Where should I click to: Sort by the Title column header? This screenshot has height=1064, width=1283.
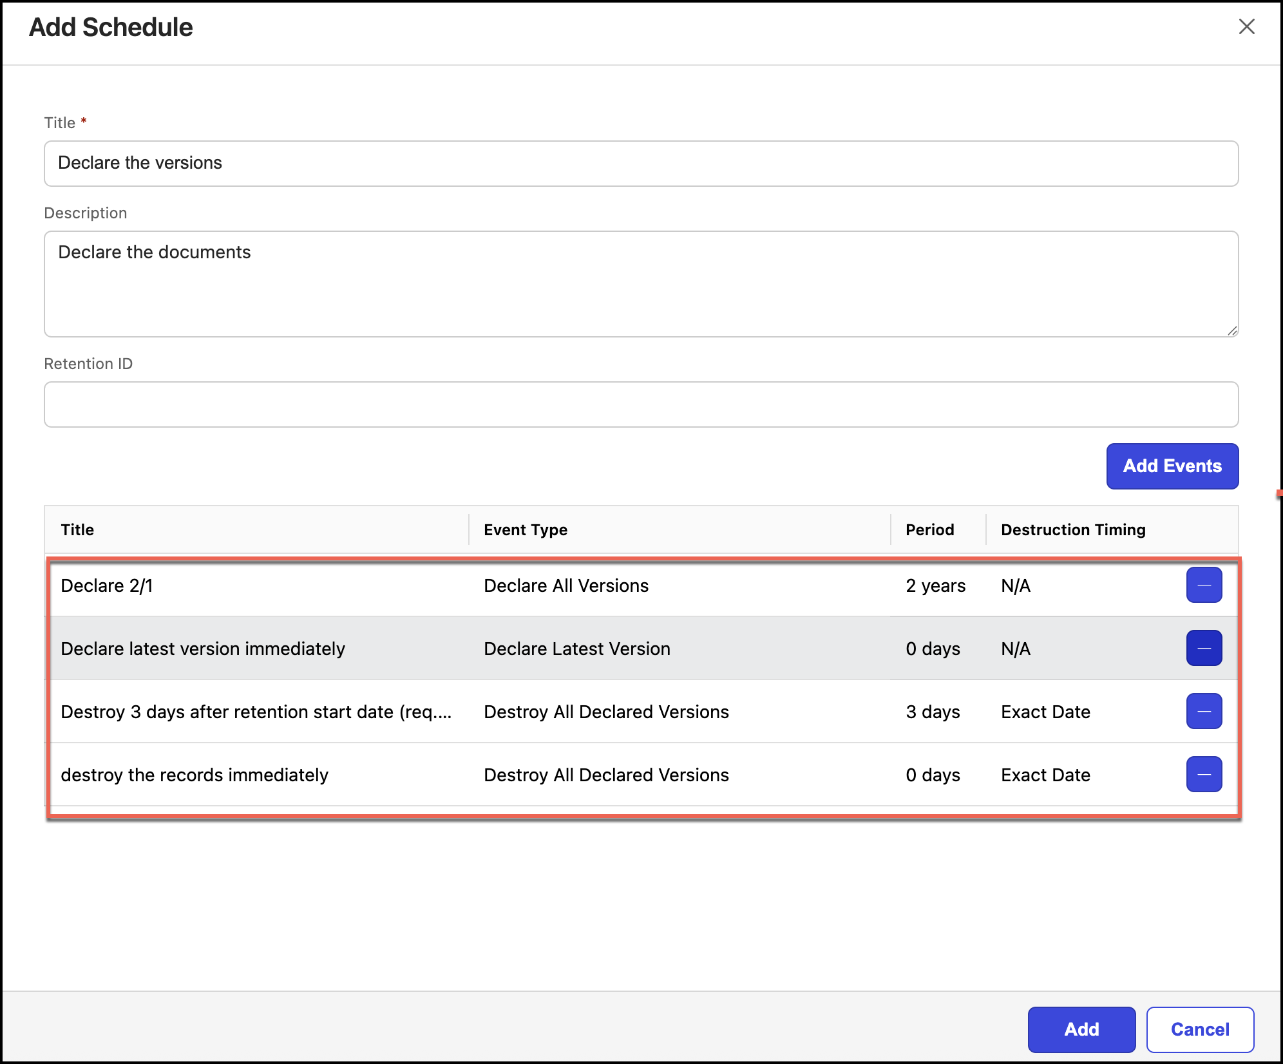point(77,529)
